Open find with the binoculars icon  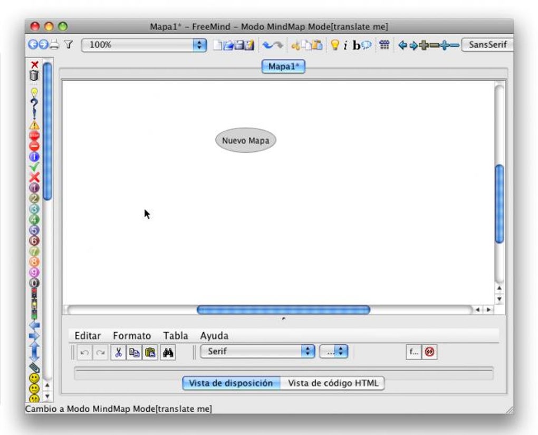[x=168, y=352]
